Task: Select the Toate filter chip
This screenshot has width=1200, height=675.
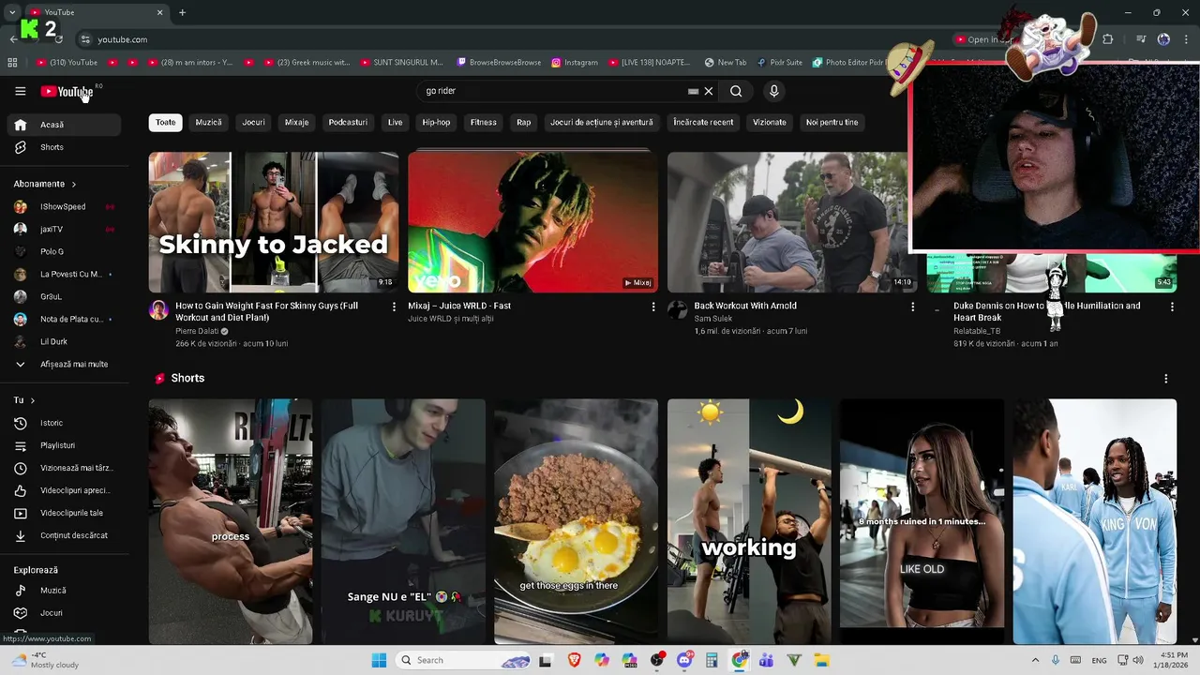Action: coord(165,122)
